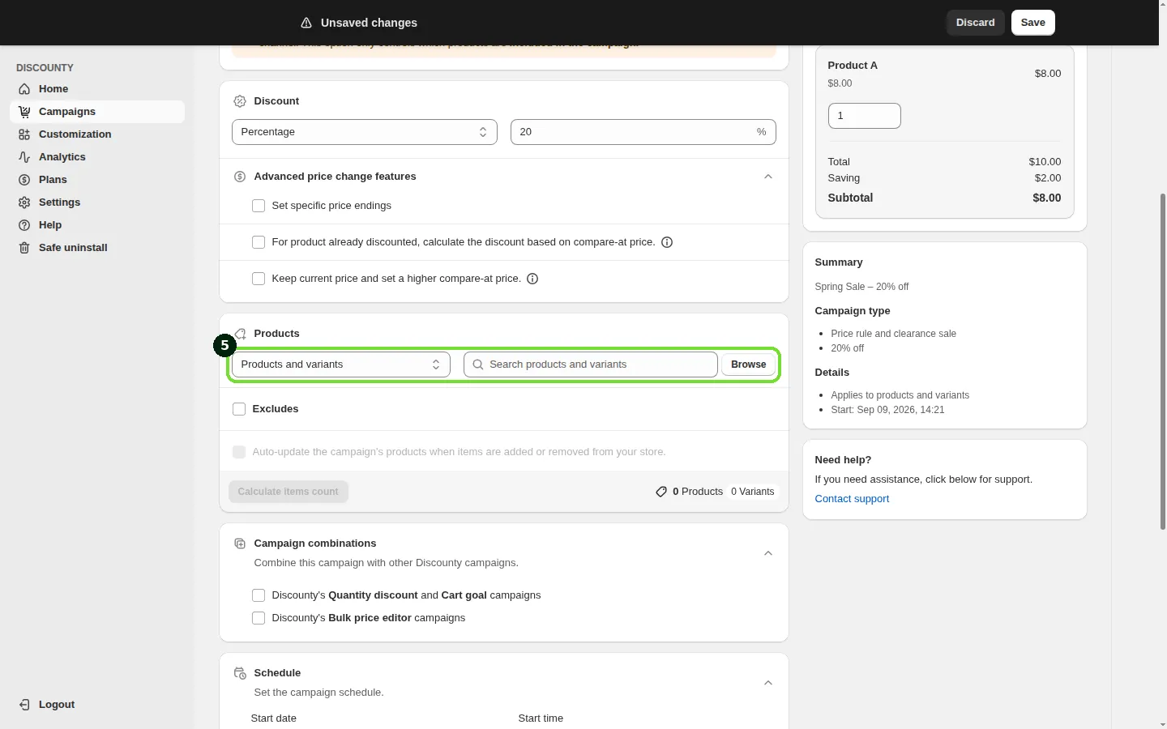Open Safe uninstall in the sidebar
Image resolution: width=1167 pixels, height=729 pixels.
point(97,248)
